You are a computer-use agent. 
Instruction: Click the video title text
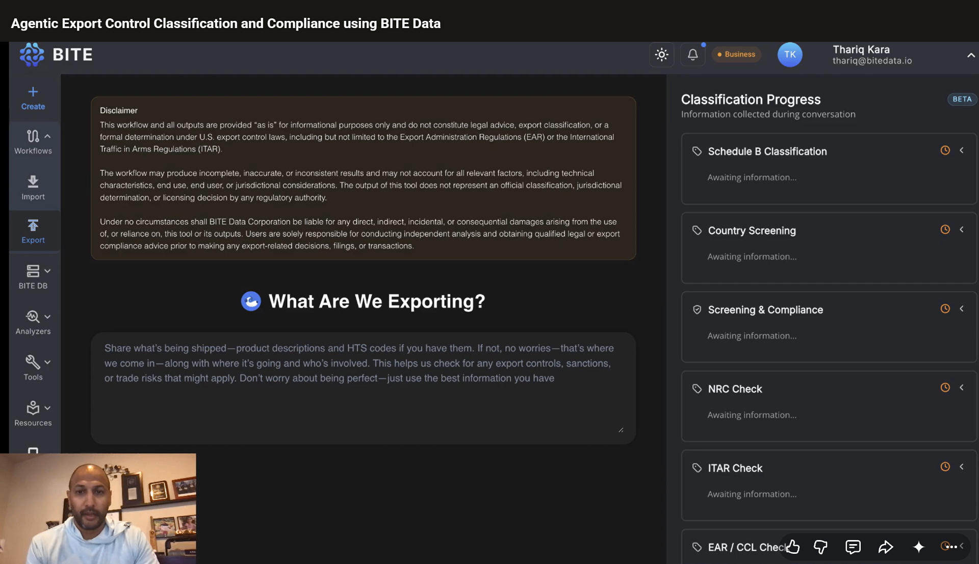[x=226, y=23]
